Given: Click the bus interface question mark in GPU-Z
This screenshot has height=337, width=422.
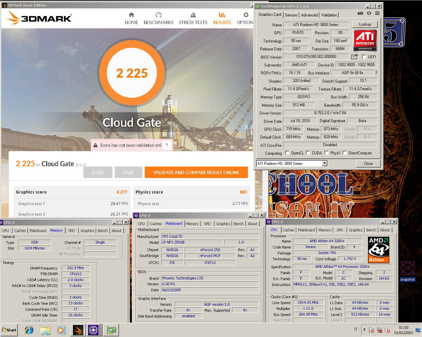Looking at the screenshot, I should (376, 73).
